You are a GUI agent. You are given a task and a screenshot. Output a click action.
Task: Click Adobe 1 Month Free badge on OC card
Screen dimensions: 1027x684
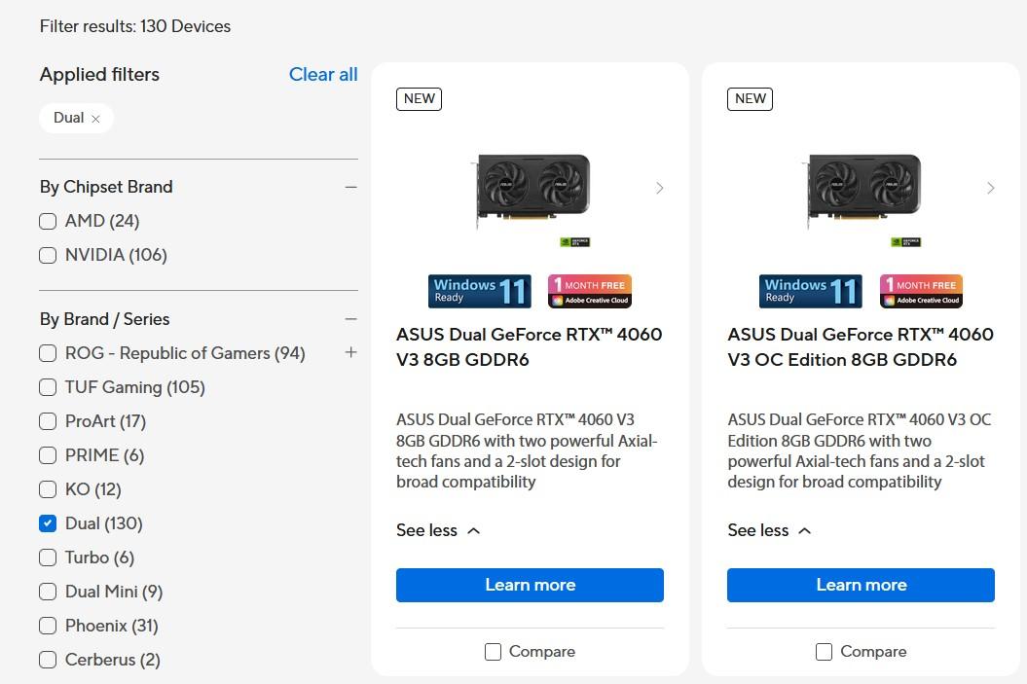click(x=920, y=291)
